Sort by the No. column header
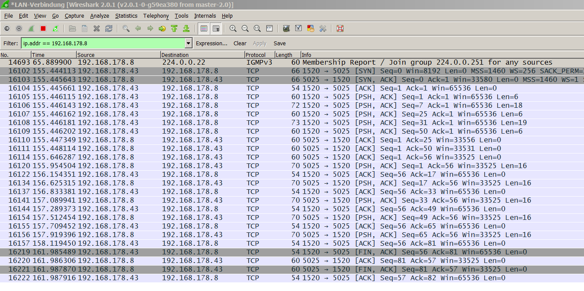 pos(16,55)
